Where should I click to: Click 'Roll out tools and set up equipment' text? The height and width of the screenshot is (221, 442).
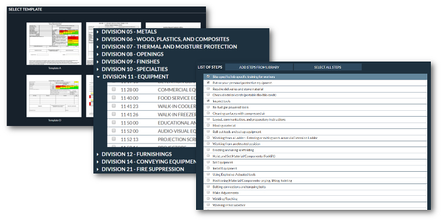237,132
